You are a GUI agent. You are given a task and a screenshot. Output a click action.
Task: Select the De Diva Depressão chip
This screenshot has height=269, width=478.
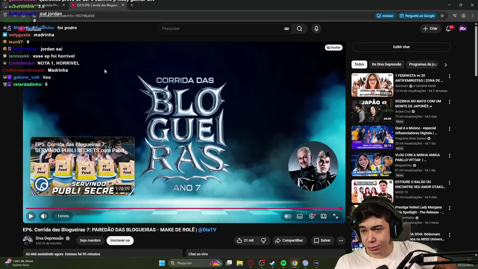pos(387,64)
